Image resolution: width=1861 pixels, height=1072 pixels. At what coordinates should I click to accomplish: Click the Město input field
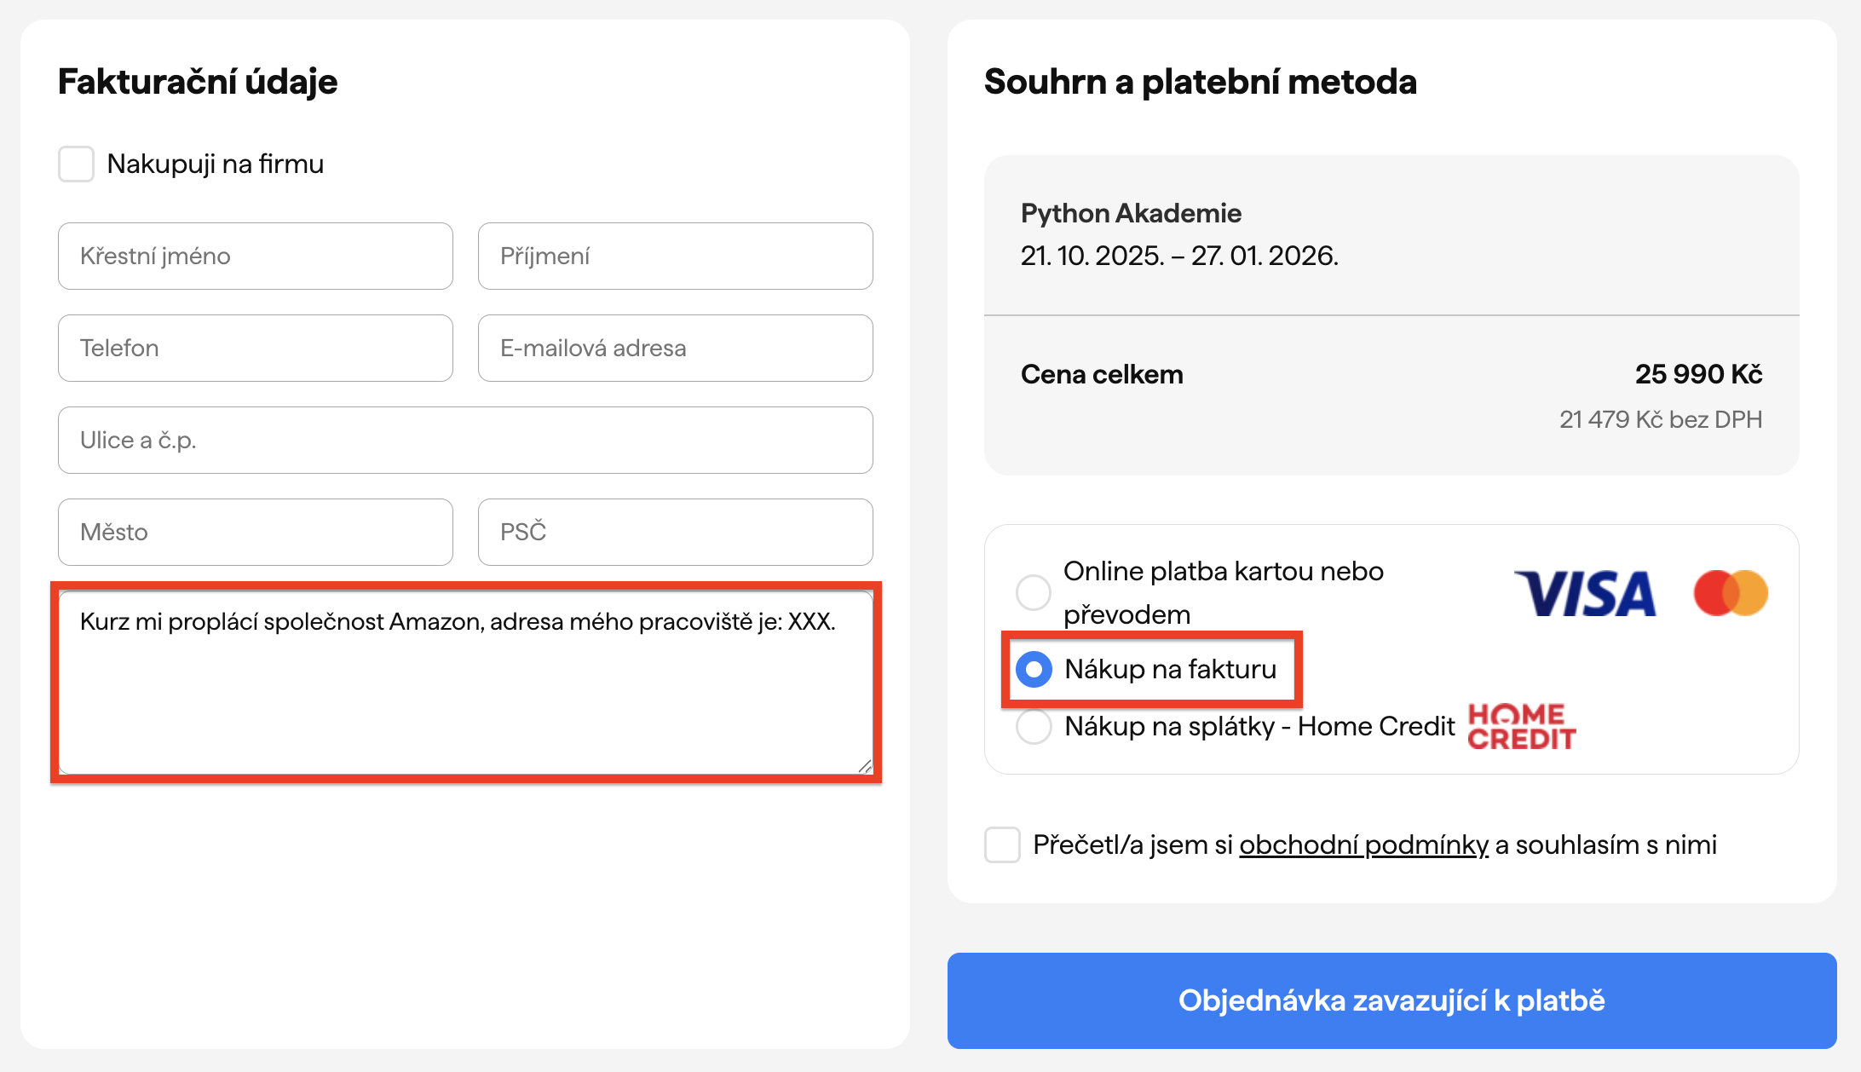click(x=256, y=533)
